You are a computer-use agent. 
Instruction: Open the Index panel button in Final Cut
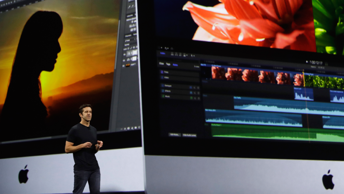[x=163, y=53]
